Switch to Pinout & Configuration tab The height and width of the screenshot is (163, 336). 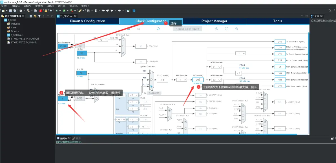[87, 21]
